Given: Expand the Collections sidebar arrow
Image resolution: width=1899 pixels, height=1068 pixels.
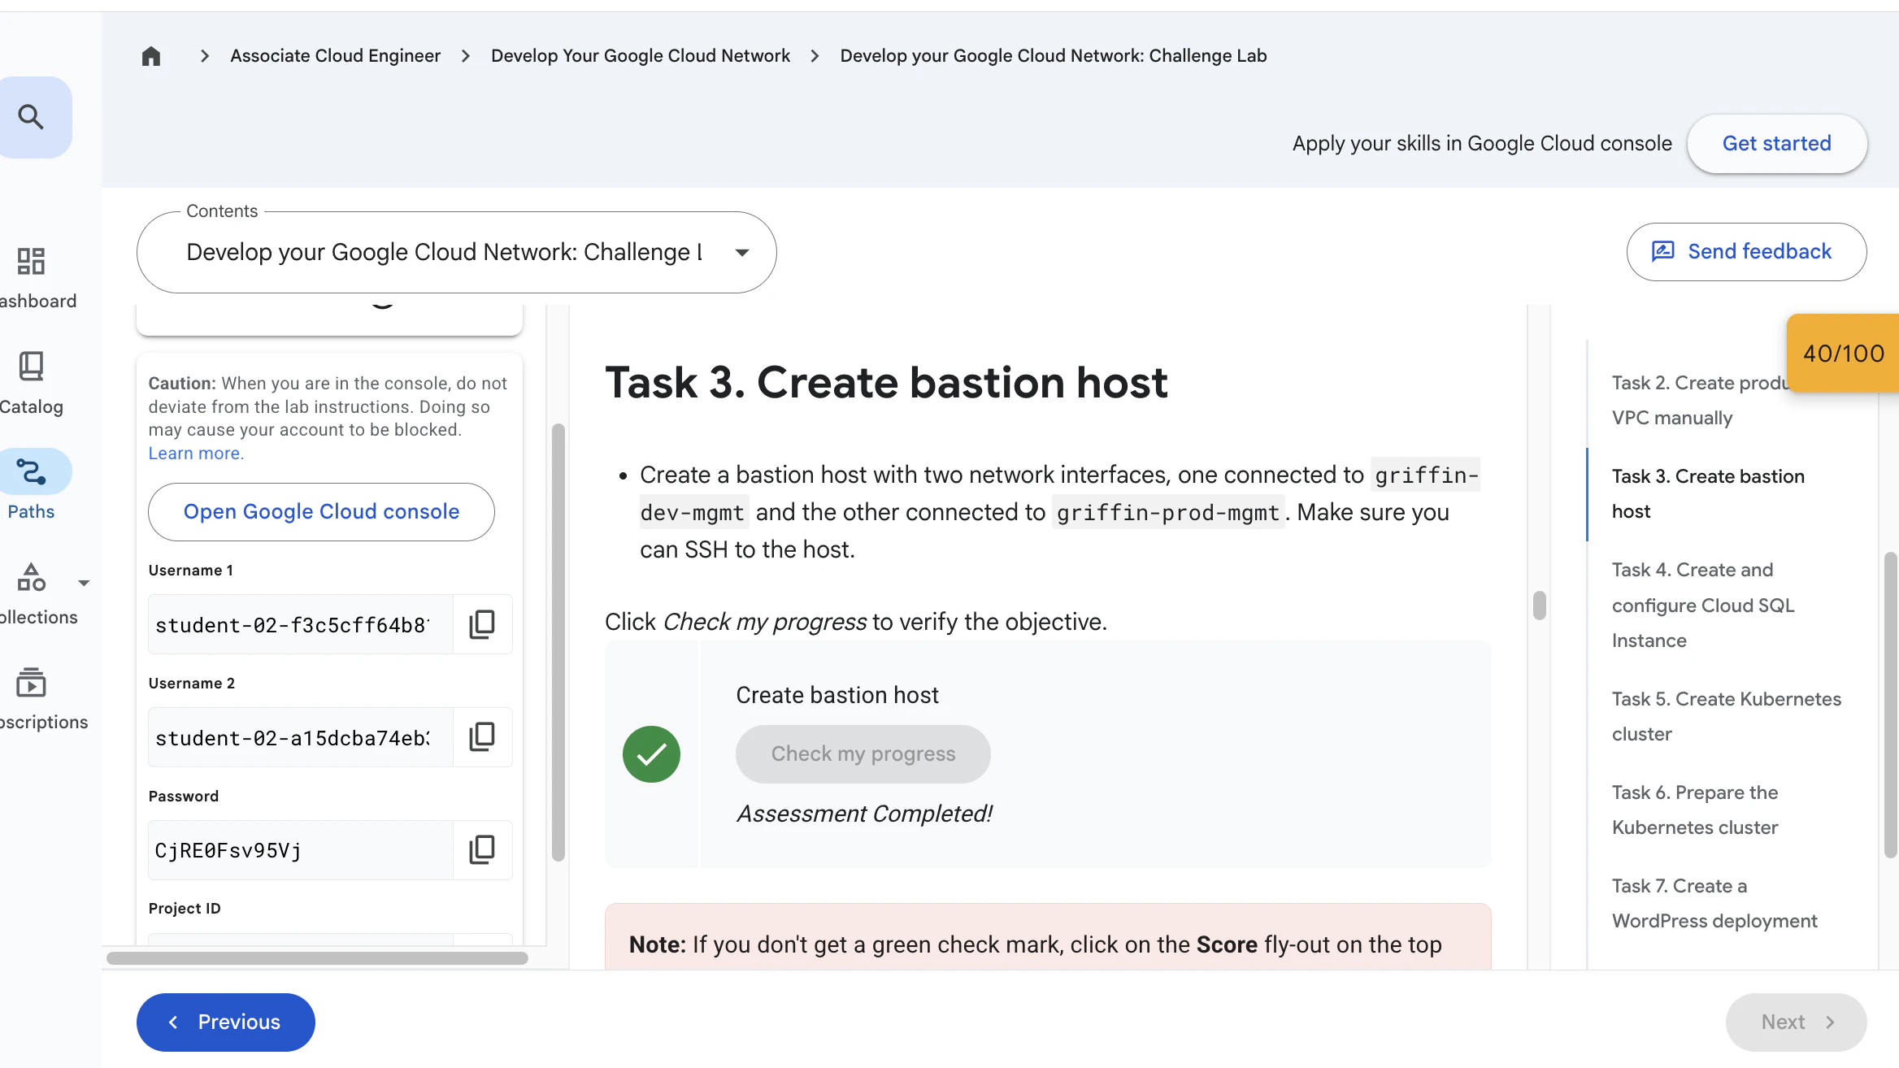Looking at the screenshot, I should pos(84,583).
